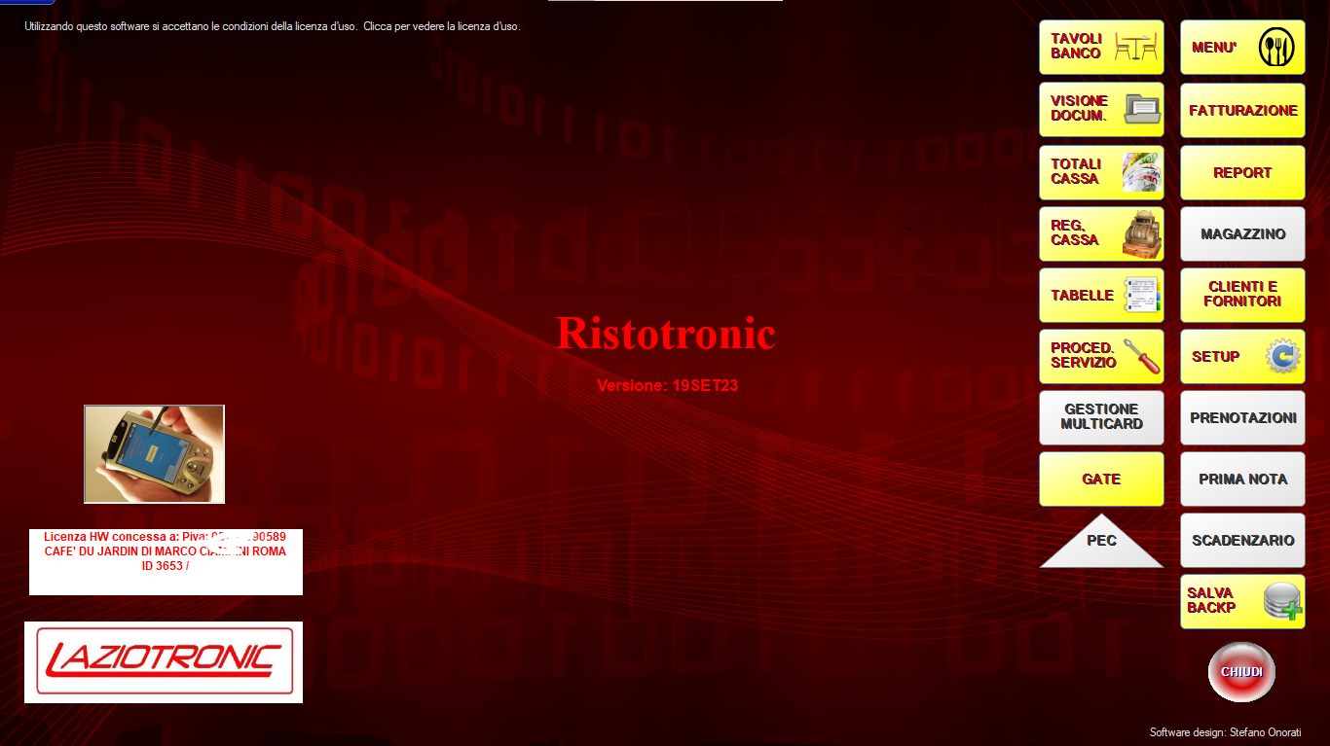1330x746 pixels.
Task: Click the Laziotronic logo
Action: click(164, 661)
